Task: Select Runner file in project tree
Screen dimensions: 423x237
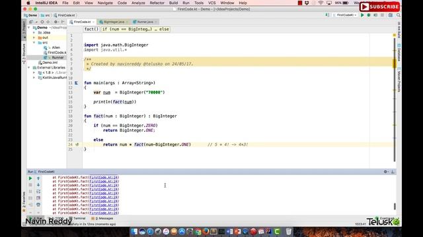Action: pos(58,57)
